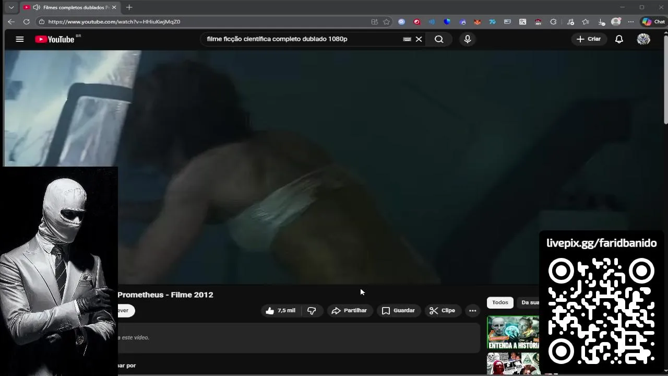The width and height of the screenshot is (668, 376).
Task: Open more actions three-dot menu
Action: [x=472, y=311]
